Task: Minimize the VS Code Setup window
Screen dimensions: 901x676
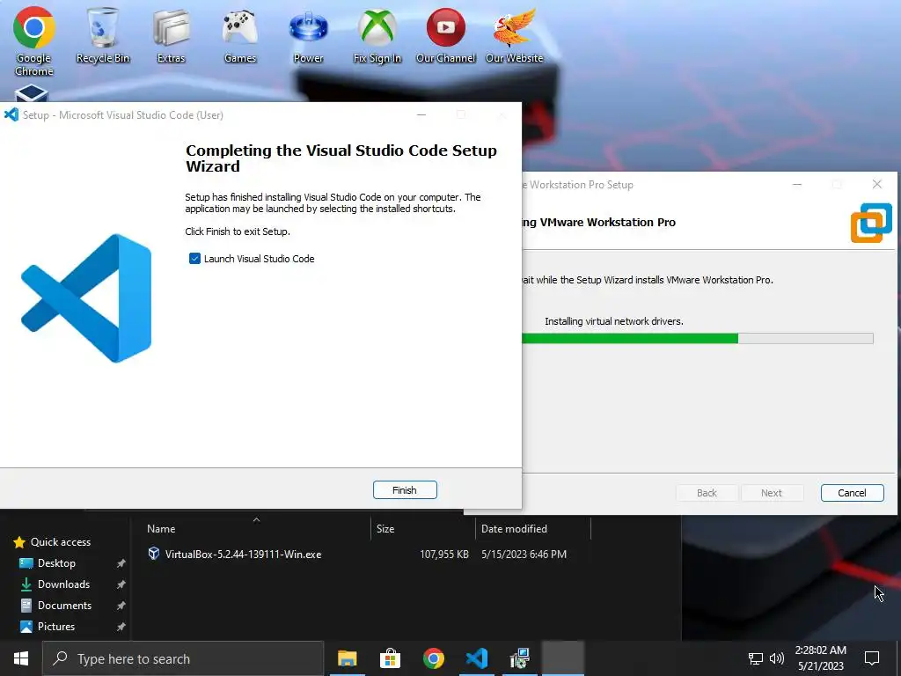Action: click(421, 115)
